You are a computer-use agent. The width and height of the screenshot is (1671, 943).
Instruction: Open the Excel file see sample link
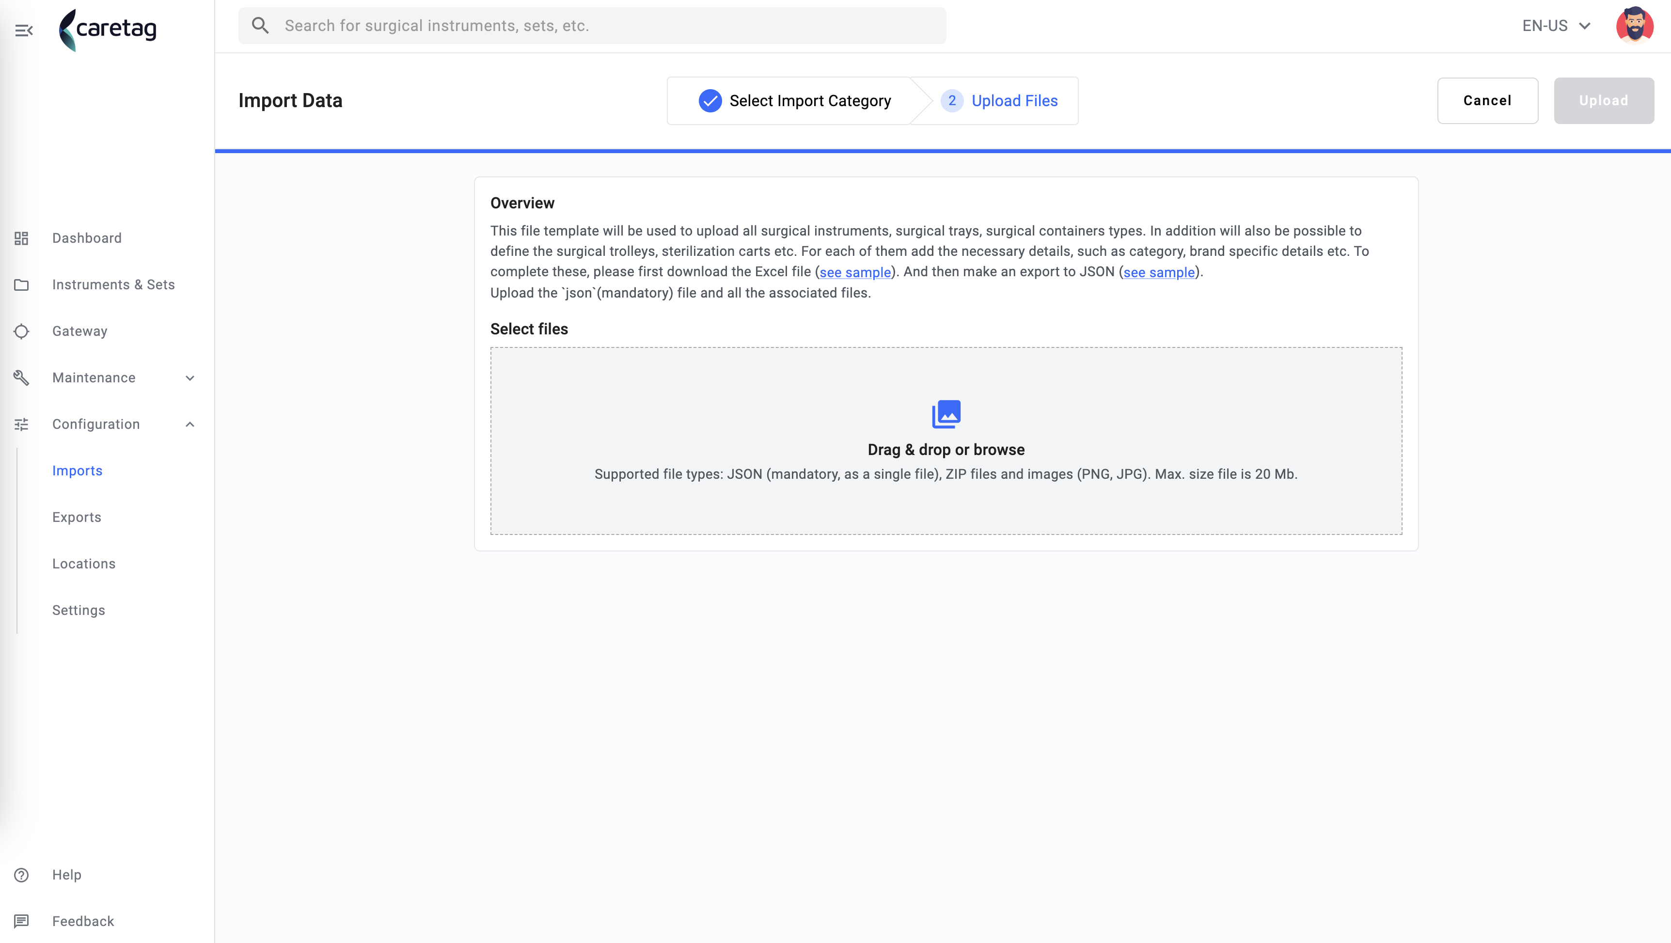pyautogui.click(x=855, y=272)
